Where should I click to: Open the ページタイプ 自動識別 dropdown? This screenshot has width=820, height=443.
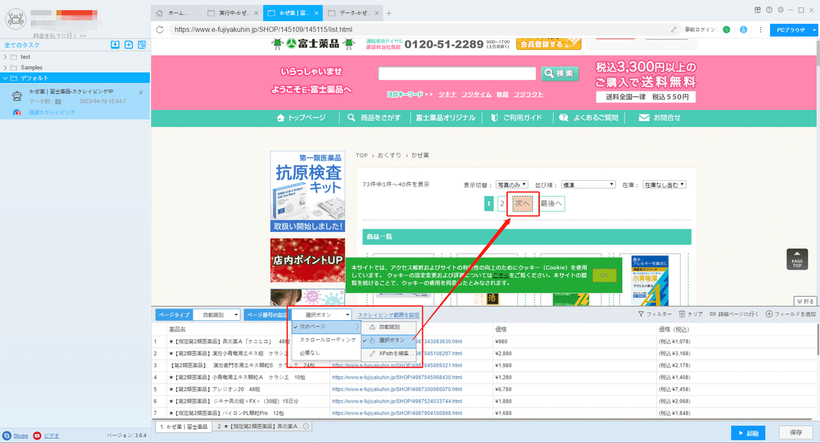coord(216,315)
